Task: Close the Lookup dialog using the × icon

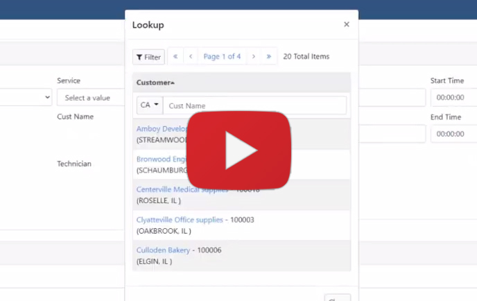Action: 347,25
